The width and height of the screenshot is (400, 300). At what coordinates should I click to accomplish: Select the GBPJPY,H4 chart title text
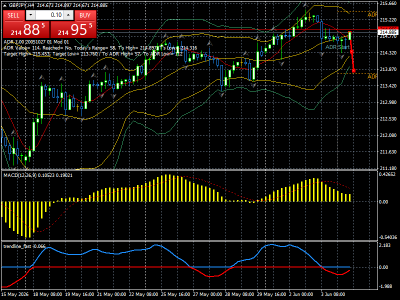[x=21, y=5]
